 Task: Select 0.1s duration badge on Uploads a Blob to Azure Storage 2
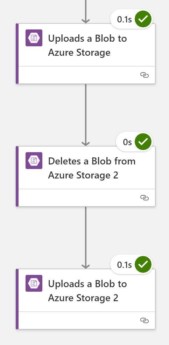125,265
